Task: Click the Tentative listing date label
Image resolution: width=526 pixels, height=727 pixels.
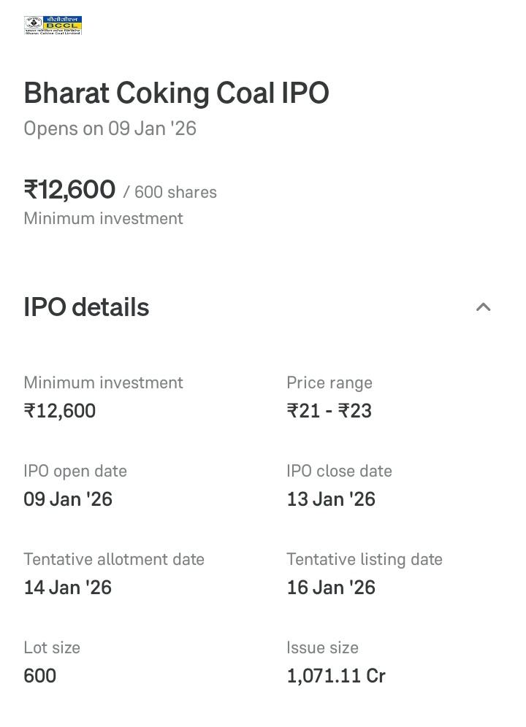Action: pyautogui.click(x=365, y=560)
